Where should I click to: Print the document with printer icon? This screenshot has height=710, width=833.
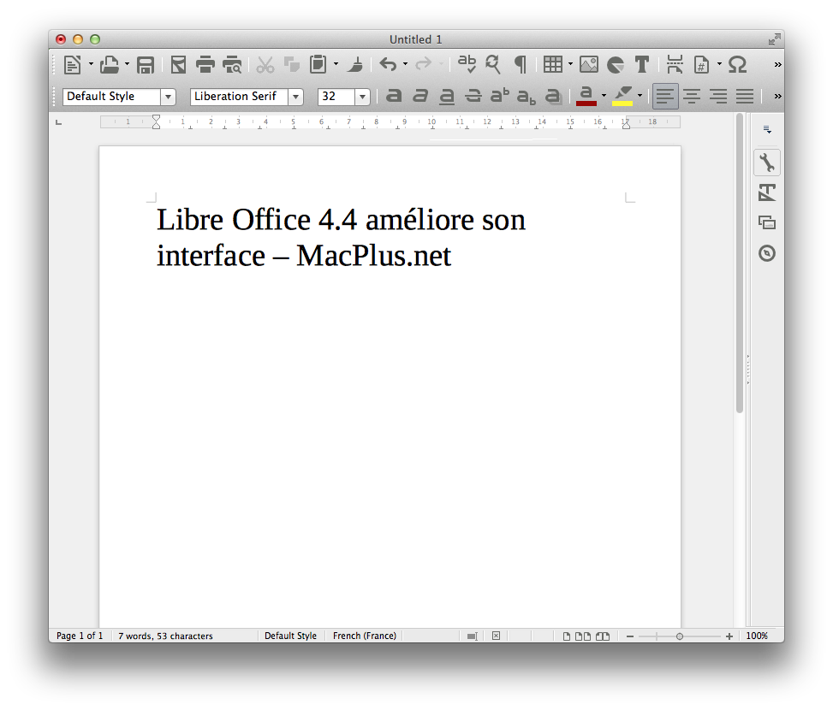[205, 65]
